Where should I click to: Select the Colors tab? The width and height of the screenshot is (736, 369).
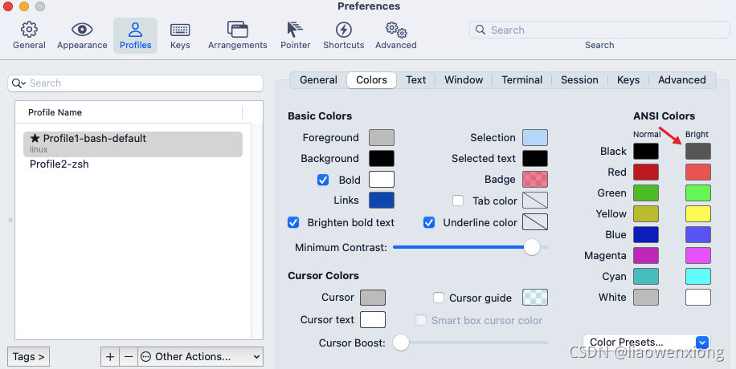tap(371, 80)
